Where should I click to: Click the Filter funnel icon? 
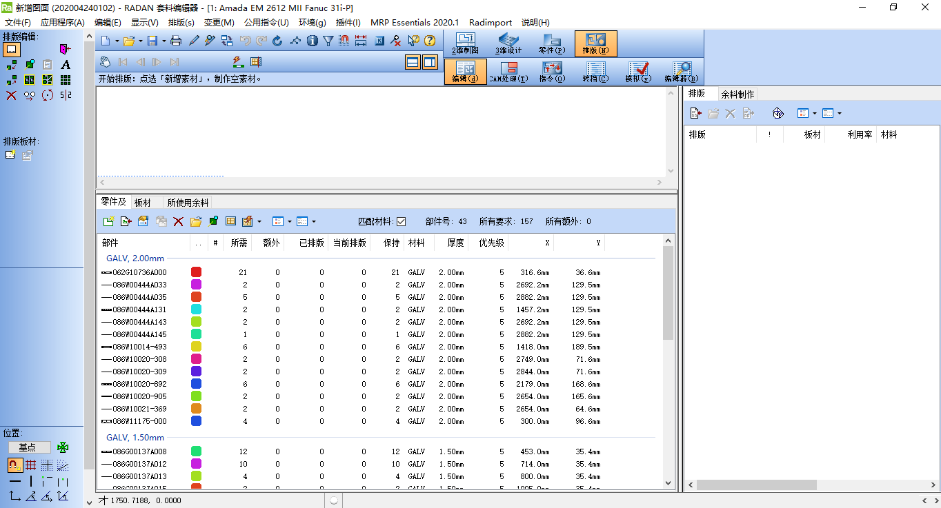[328, 41]
